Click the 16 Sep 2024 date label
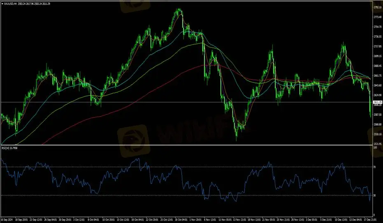The image size is (383, 223). (x=6, y=220)
